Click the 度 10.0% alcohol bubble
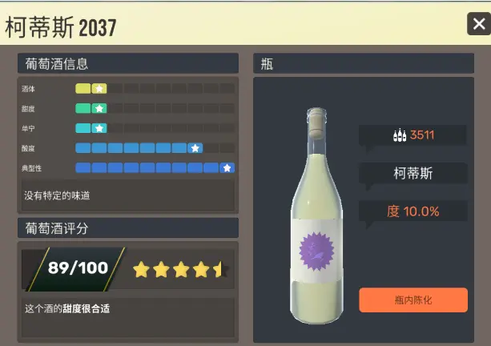Image resolution: width=491 pixels, height=346 pixels. click(x=413, y=211)
